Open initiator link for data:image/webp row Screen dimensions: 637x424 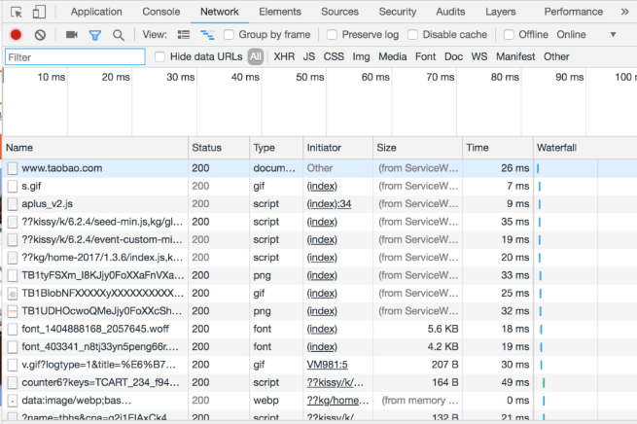pyautogui.click(x=337, y=401)
